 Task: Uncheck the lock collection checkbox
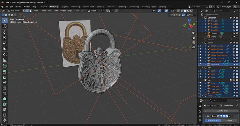231,67
